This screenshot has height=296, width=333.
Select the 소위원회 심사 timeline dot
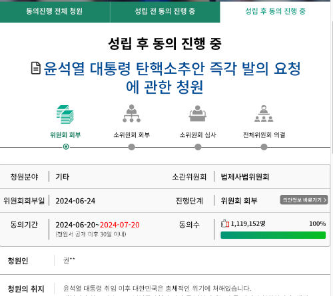198,147
